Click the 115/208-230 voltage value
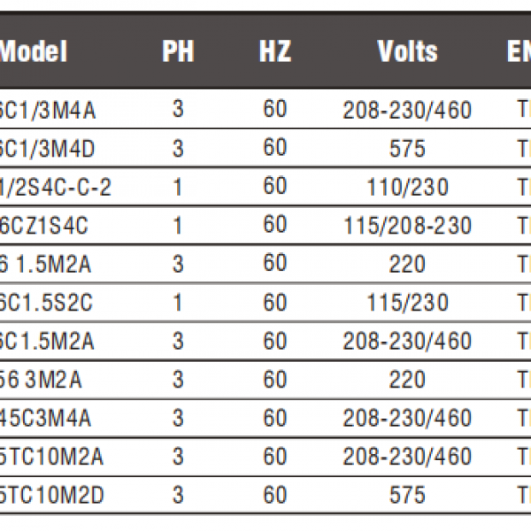 408,226
